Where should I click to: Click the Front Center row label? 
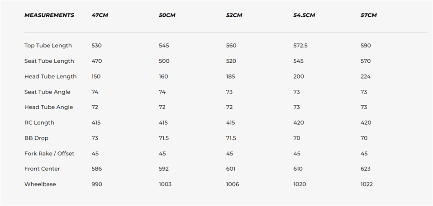pyautogui.click(x=42, y=169)
